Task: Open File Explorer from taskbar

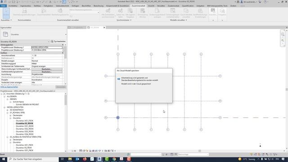Action: click(x=70, y=159)
